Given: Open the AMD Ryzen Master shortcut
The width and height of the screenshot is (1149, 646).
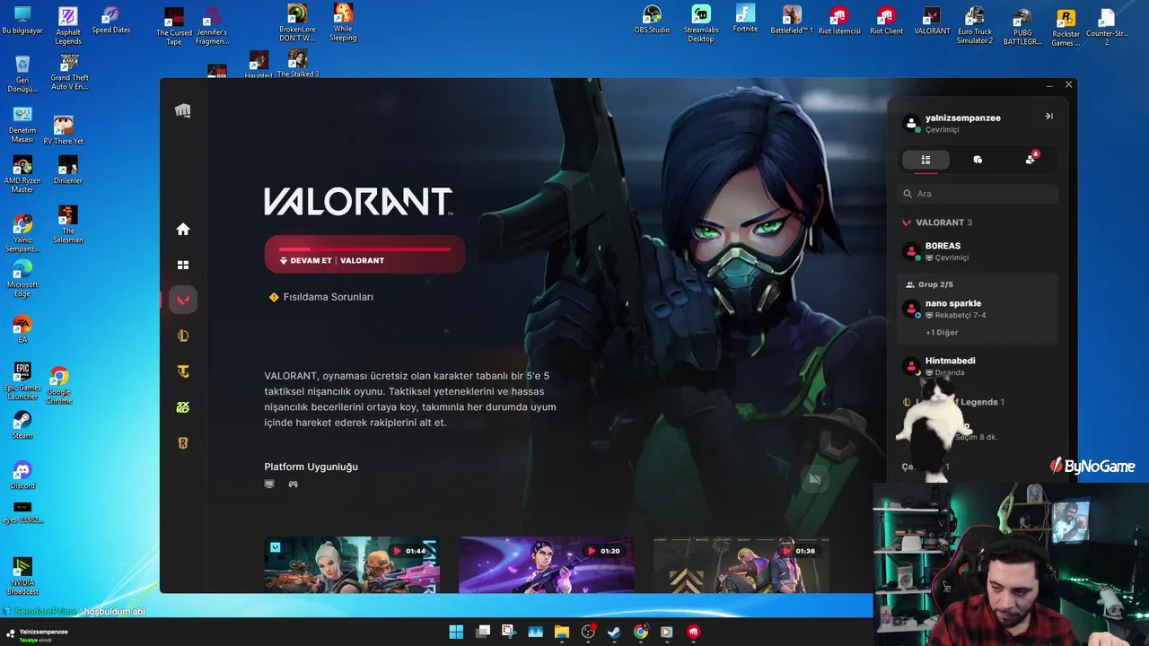Looking at the screenshot, I should pyautogui.click(x=22, y=175).
